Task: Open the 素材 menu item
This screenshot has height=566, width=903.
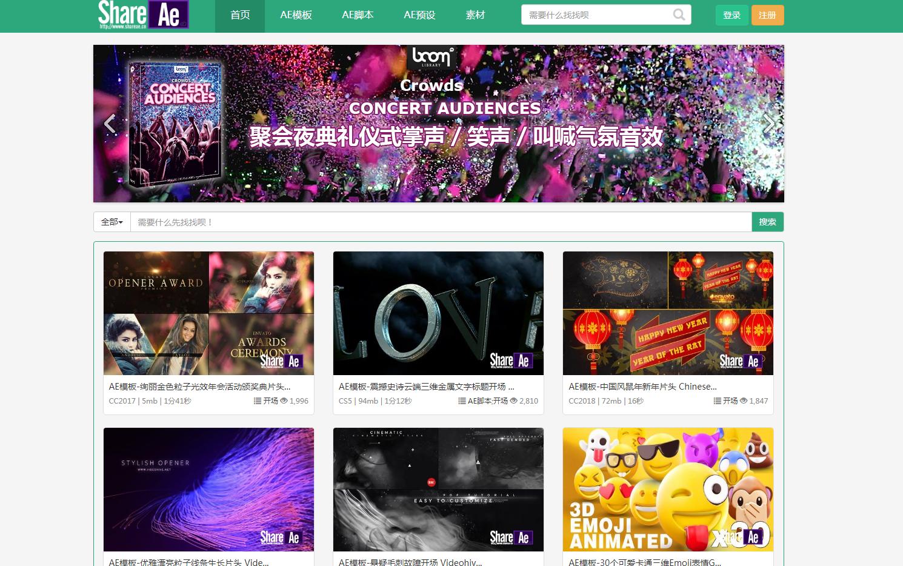Action: [x=475, y=15]
